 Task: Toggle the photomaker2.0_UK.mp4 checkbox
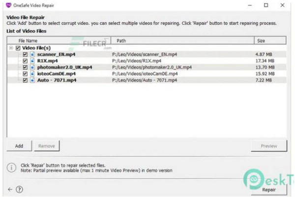coord(25,67)
